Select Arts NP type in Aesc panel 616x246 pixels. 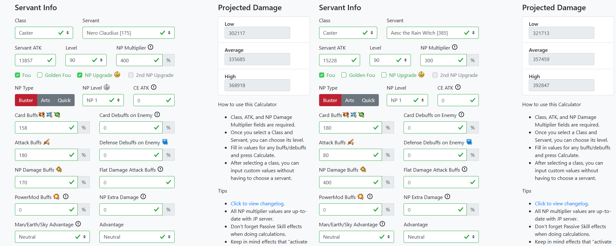[x=350, y=100]
